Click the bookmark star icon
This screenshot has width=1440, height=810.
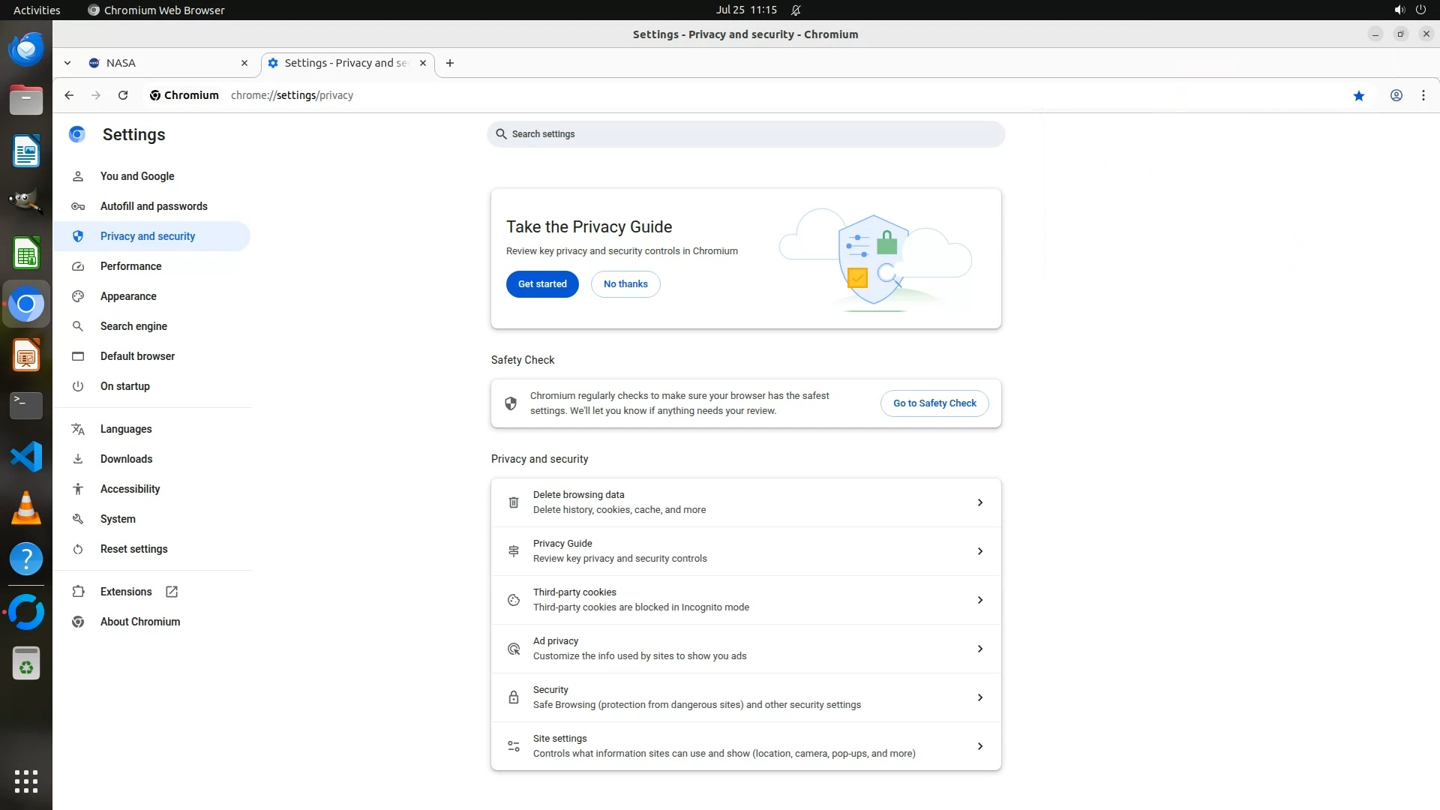(1358, 95)
